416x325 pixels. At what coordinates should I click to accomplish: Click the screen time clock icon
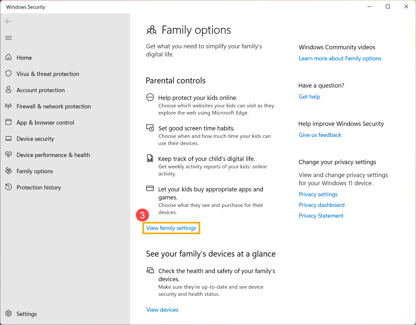pos(150,128)
